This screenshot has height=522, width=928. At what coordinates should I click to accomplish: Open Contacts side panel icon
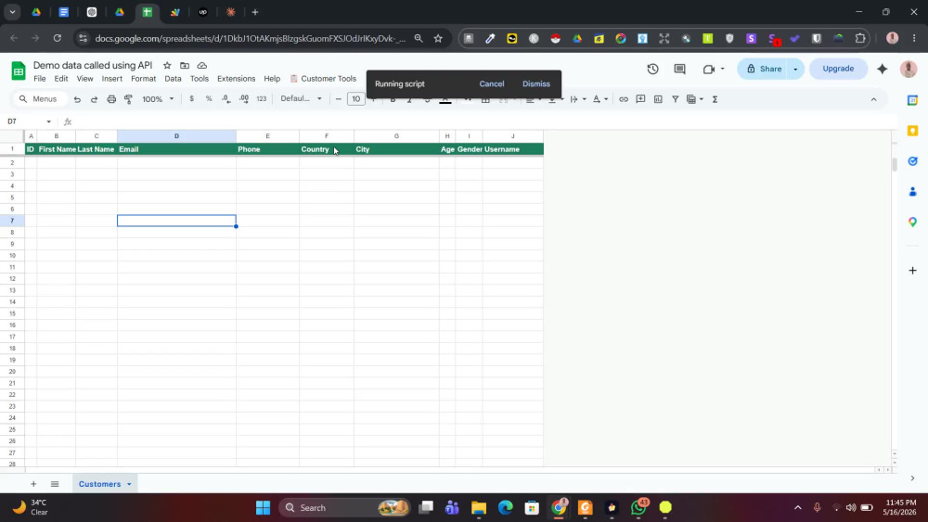[x=912, y=192]
